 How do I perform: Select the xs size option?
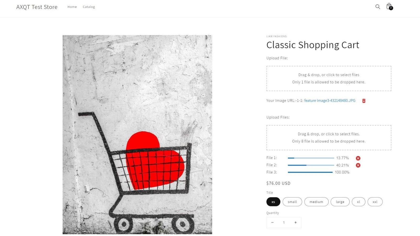pos(273,202)
